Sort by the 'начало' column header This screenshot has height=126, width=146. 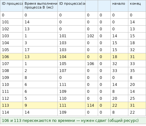119,6
